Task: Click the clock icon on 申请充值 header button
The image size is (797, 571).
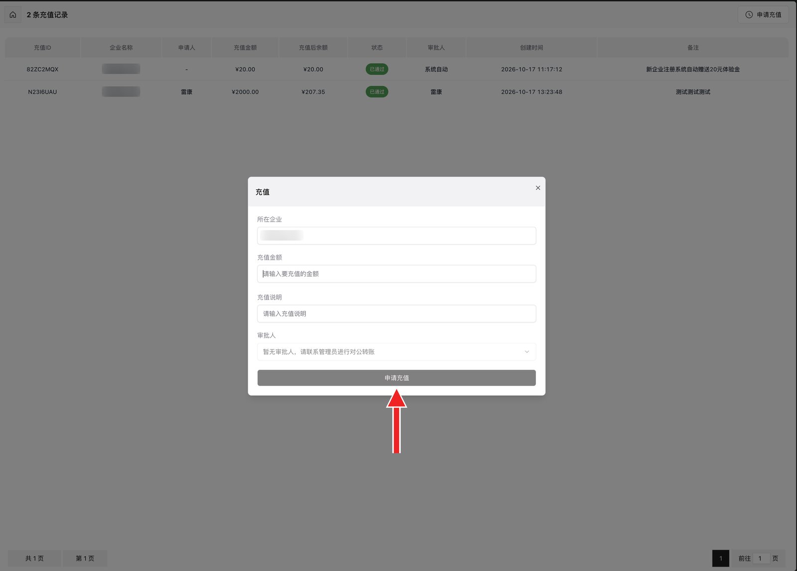Action: click(749, 15)
